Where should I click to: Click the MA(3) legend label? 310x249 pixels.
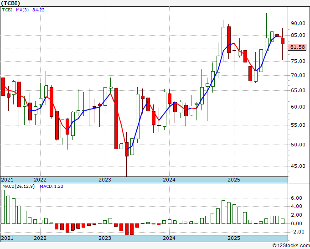click(x=22, y=10)
